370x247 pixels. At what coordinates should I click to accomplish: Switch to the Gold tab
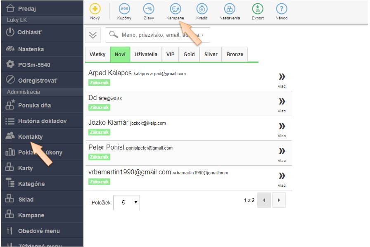[189, 55]
